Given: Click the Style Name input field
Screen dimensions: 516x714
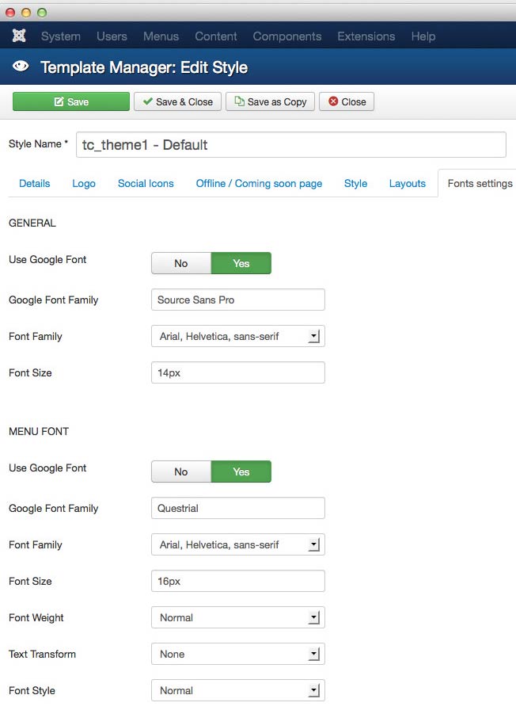Looking at the screenshot, I should 290,145.
